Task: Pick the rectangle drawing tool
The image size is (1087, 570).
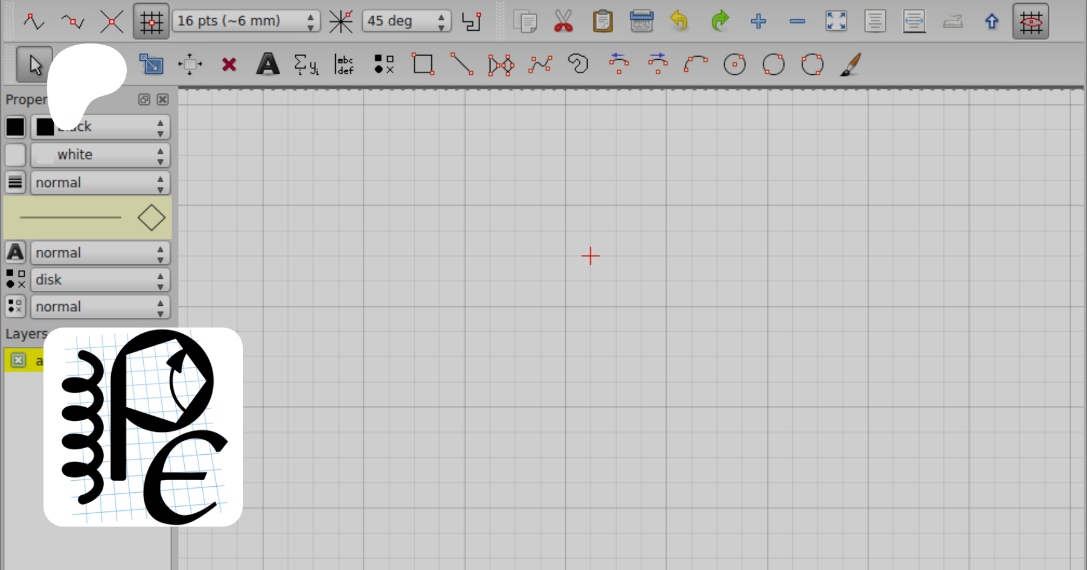Action: pyautogui.click(x=423, y=64)
